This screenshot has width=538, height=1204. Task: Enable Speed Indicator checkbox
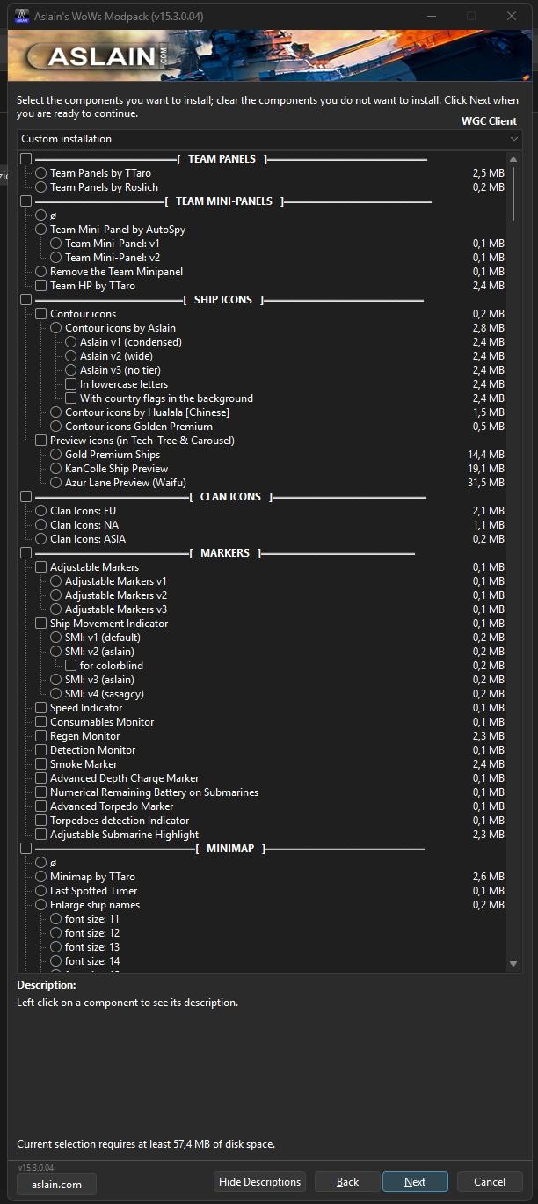pos(40,708)
